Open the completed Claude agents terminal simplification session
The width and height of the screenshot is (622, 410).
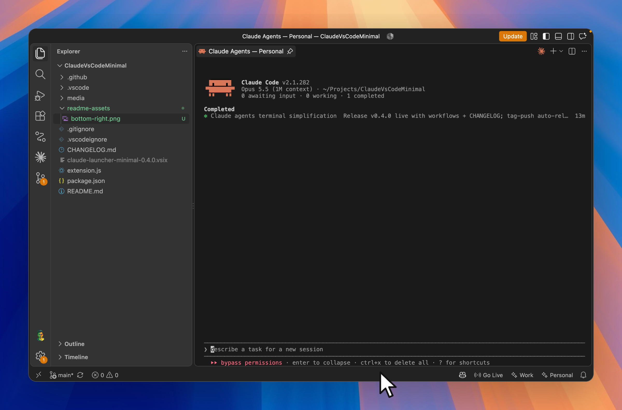pos(394,116)
